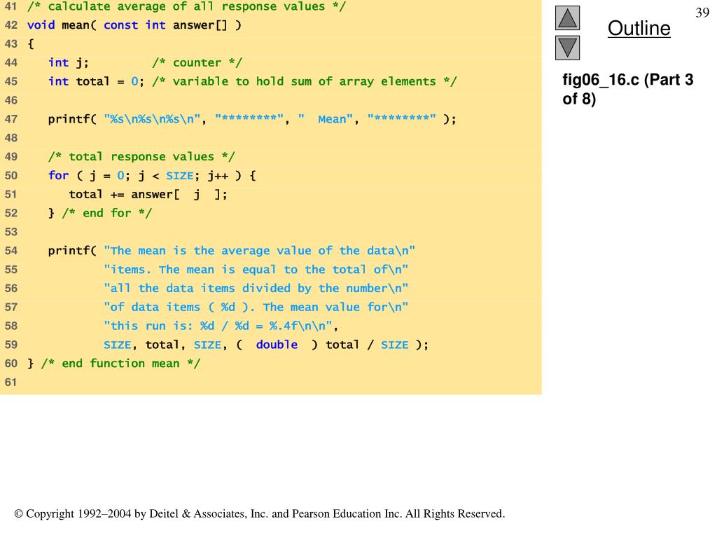Click string 'The mean is the average value of the data'

pos(259,251)
